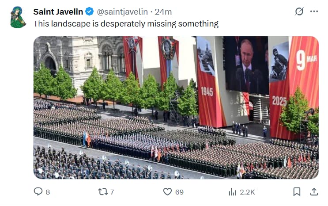This screenshot has height=206, width=328.
Task: Like the post with the heart icon
Action: (167, 191)
